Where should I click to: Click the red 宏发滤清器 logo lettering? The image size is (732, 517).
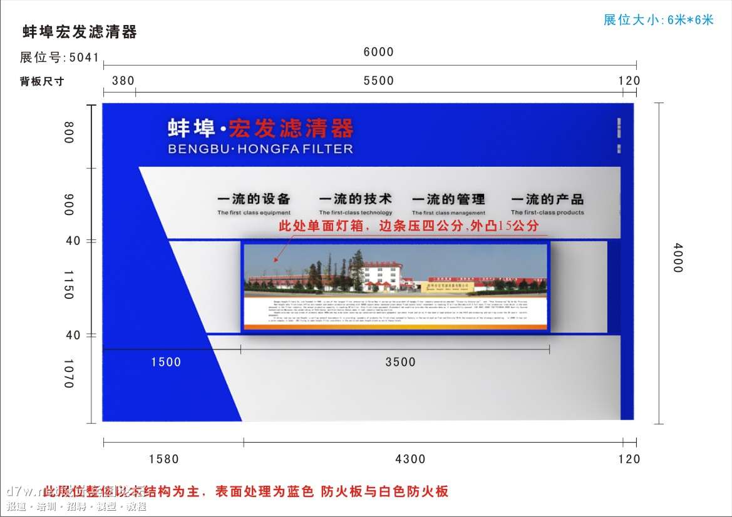pyautogui.click(x=291, y=128)
